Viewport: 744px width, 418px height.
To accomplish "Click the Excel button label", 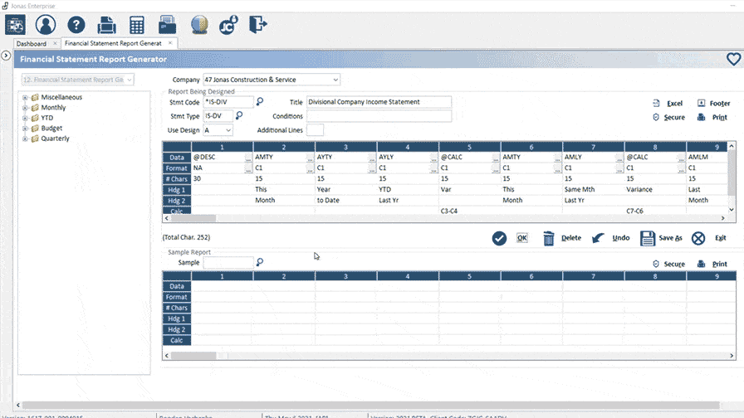I will coord(674,104).
